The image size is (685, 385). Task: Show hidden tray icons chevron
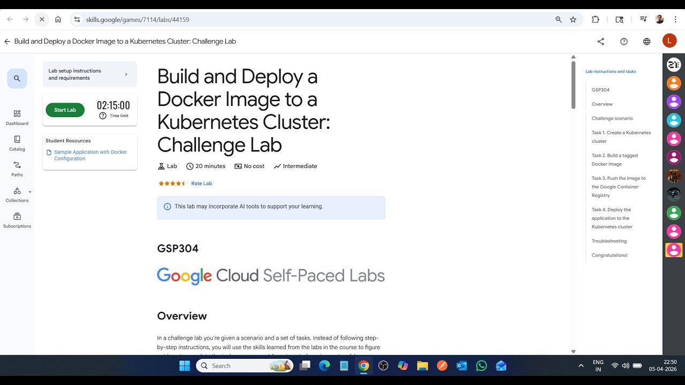[x=581, y=366]
